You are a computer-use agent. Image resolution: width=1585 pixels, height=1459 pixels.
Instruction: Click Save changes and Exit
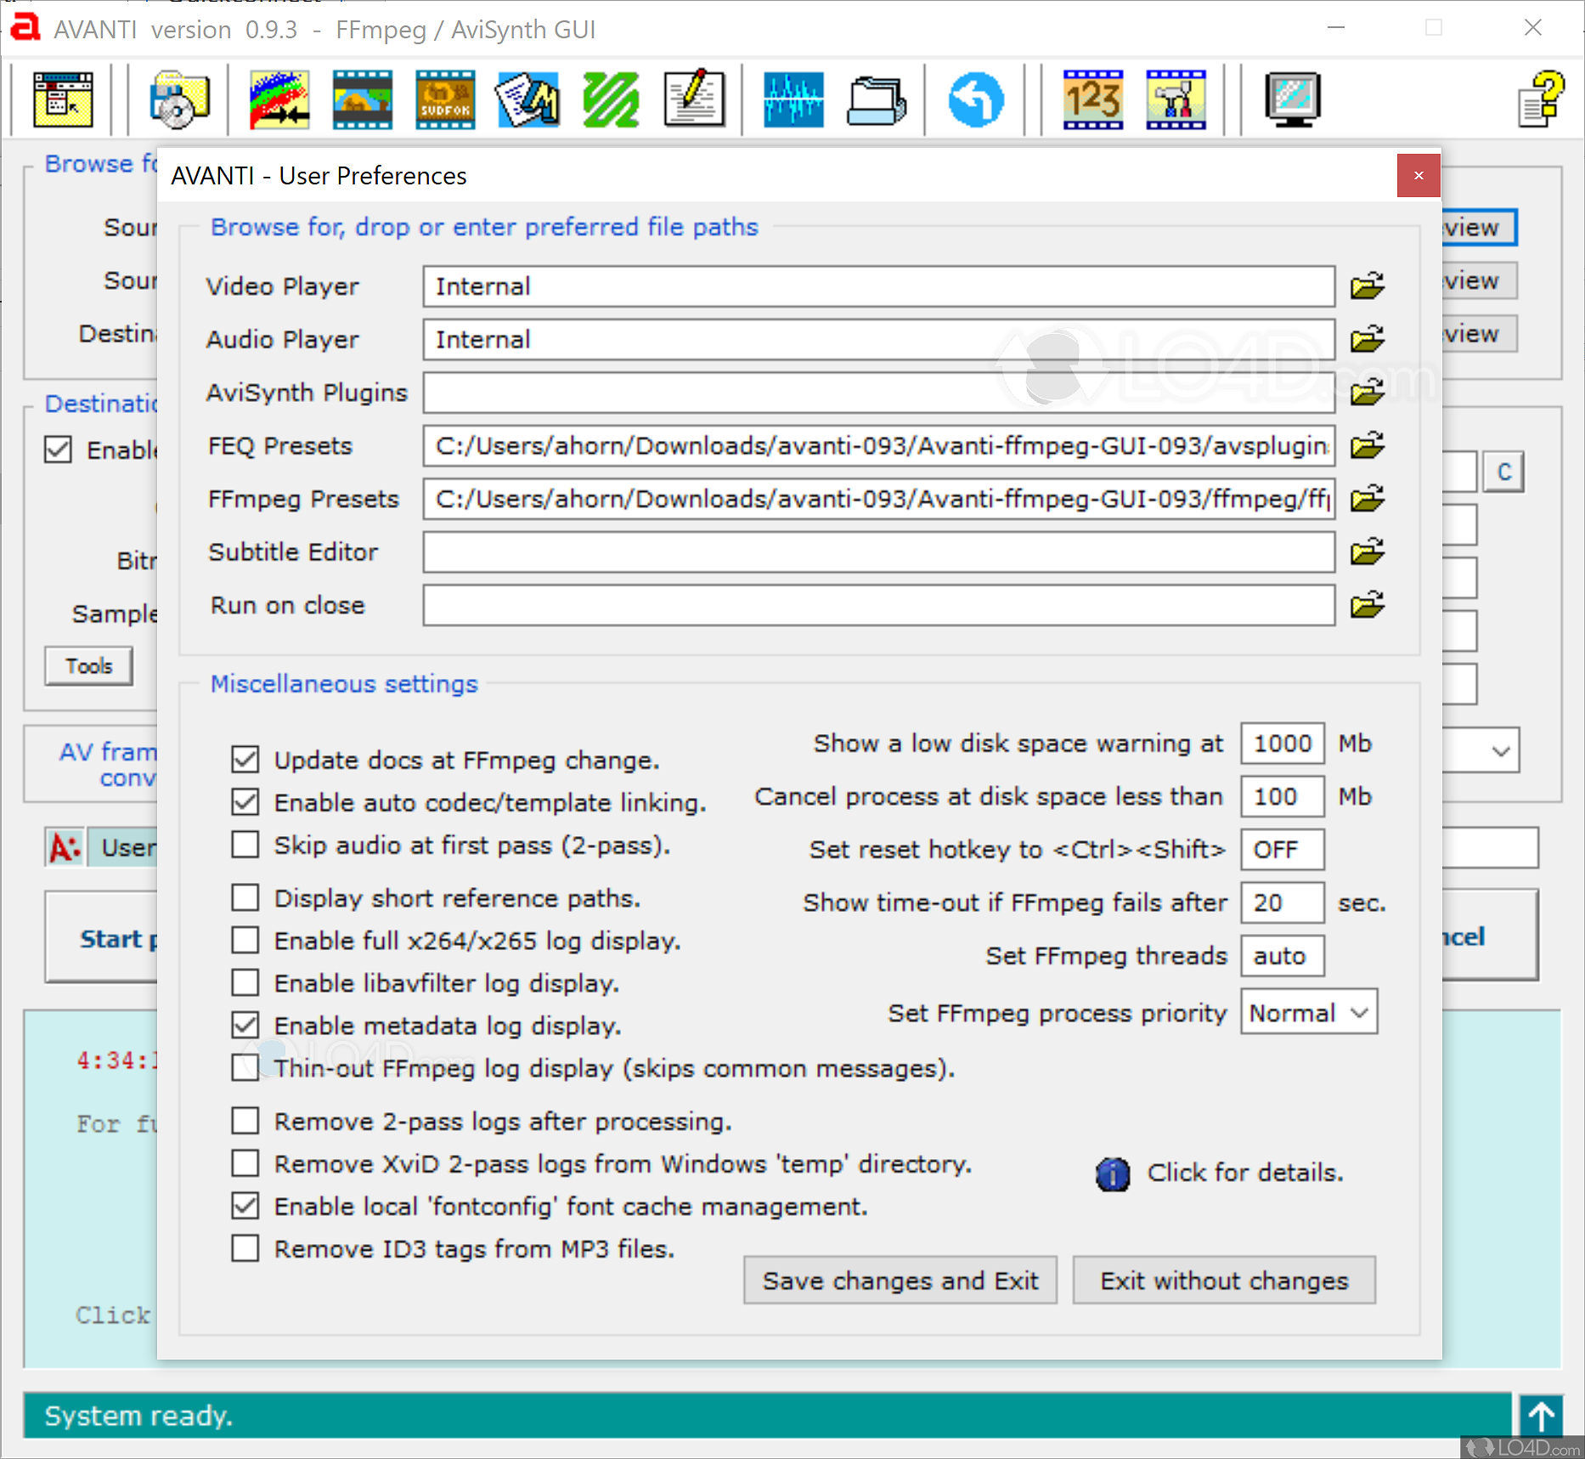coord(900,1281)
